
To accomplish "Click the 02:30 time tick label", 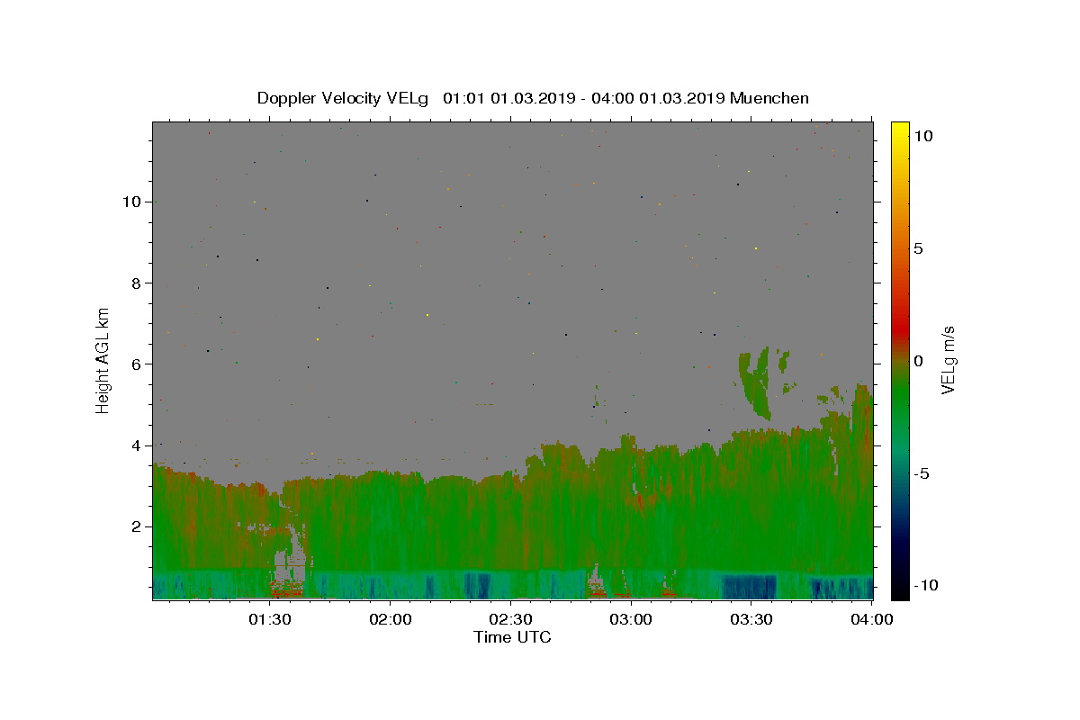I will pos(510,619).
